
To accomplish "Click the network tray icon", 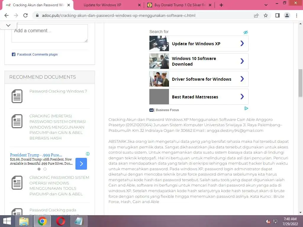I will tap(275, 221).
